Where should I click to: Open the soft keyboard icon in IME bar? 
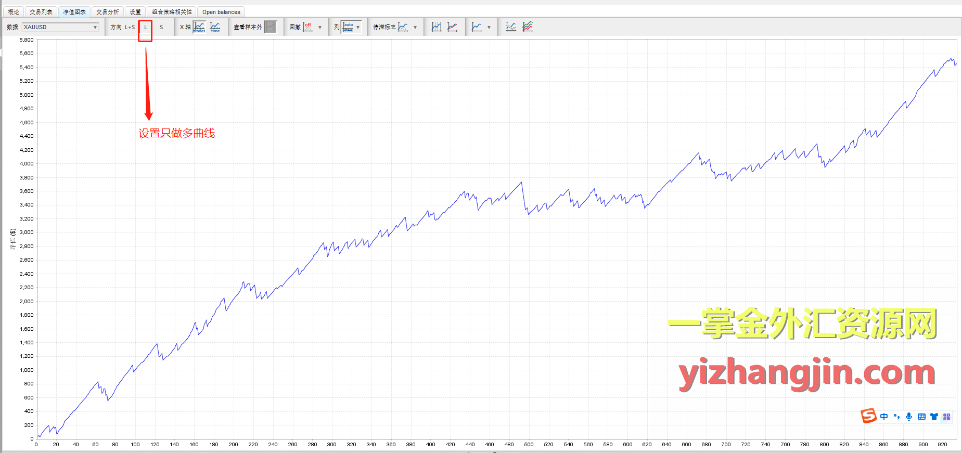[x=921, y=417]
